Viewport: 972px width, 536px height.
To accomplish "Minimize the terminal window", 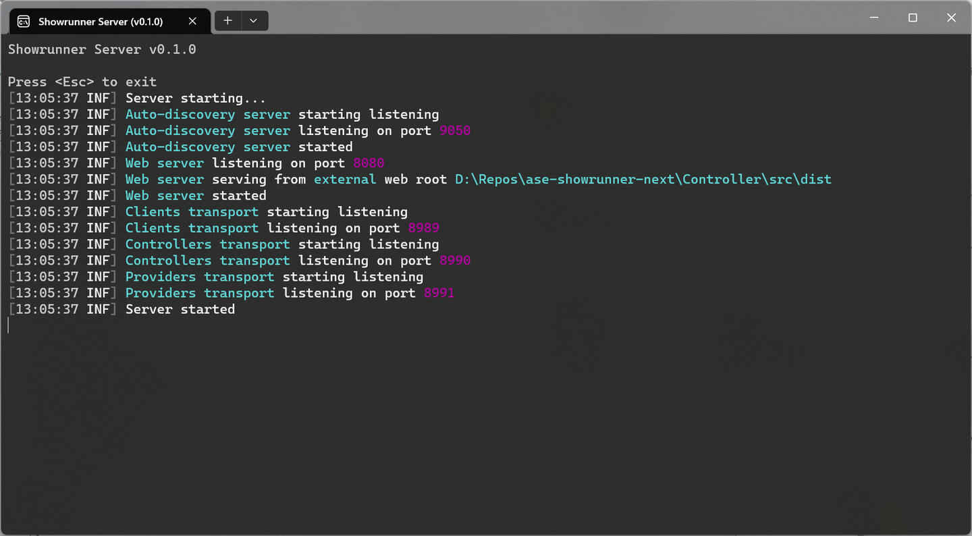I will [x=874, y=18].
